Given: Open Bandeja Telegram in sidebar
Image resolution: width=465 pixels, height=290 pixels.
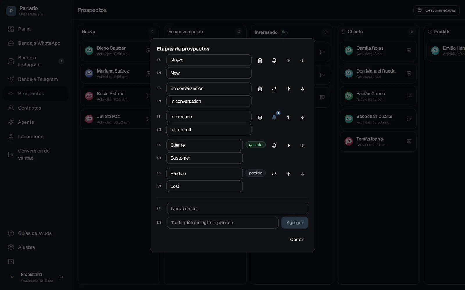Looking at the screenshot, I should 35,79.
